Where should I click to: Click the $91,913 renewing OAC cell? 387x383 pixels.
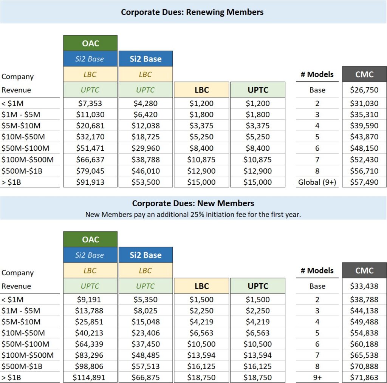90,182
